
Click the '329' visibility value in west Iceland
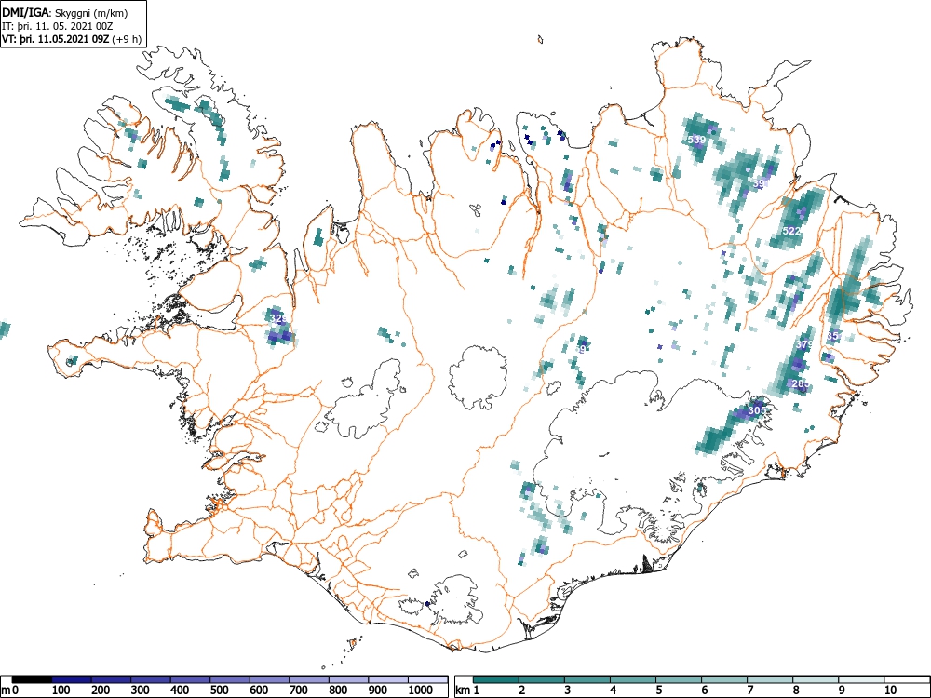tap(278, 318)
